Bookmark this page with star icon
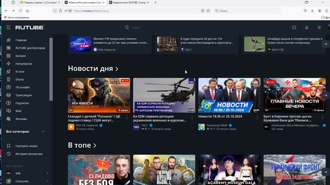 pyautogui.click(x=208, y=11)
